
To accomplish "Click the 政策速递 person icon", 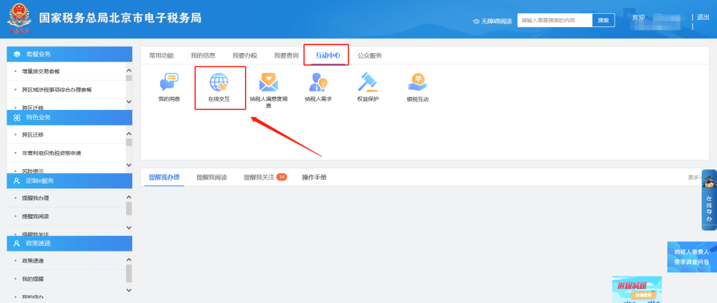I will pos(17,243).
